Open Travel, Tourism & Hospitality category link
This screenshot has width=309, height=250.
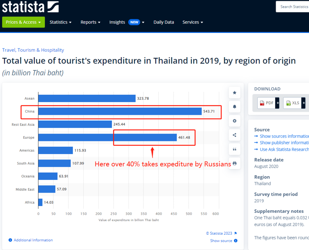coord(33,50)
